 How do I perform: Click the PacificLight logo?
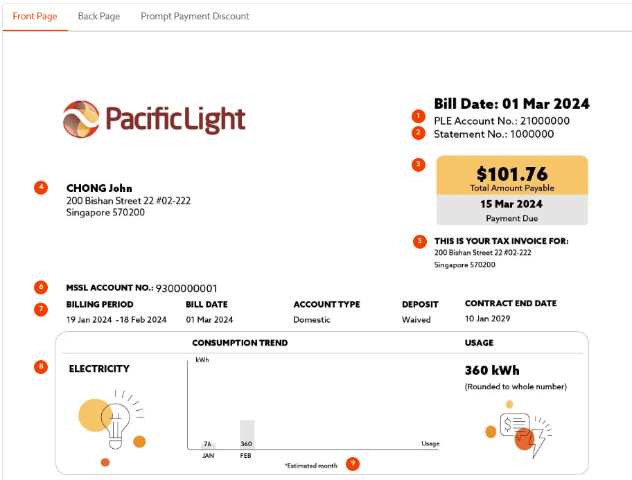[x=155, y=119]
